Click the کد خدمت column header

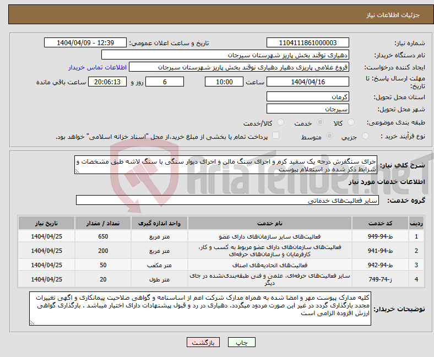click(x=381, y=223)
